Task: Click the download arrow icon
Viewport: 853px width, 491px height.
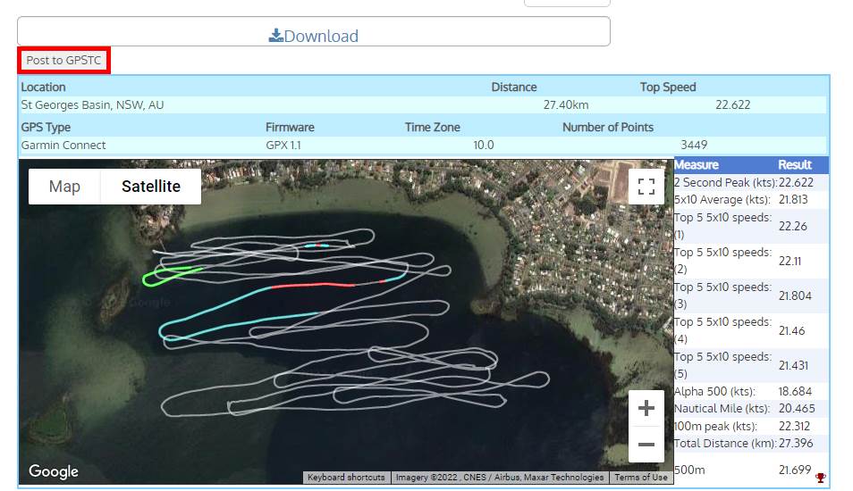Action: click(276, 36)
